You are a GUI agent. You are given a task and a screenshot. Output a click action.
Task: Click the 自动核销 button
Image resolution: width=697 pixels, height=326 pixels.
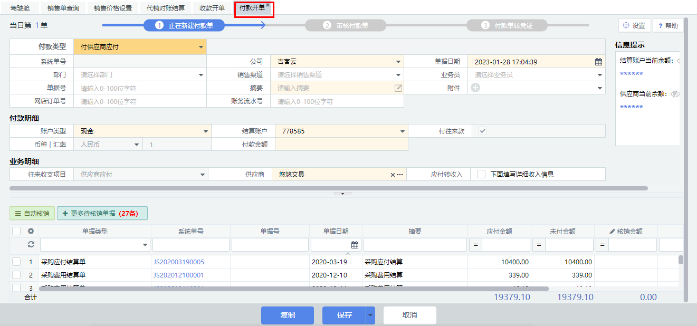[32, 213]
